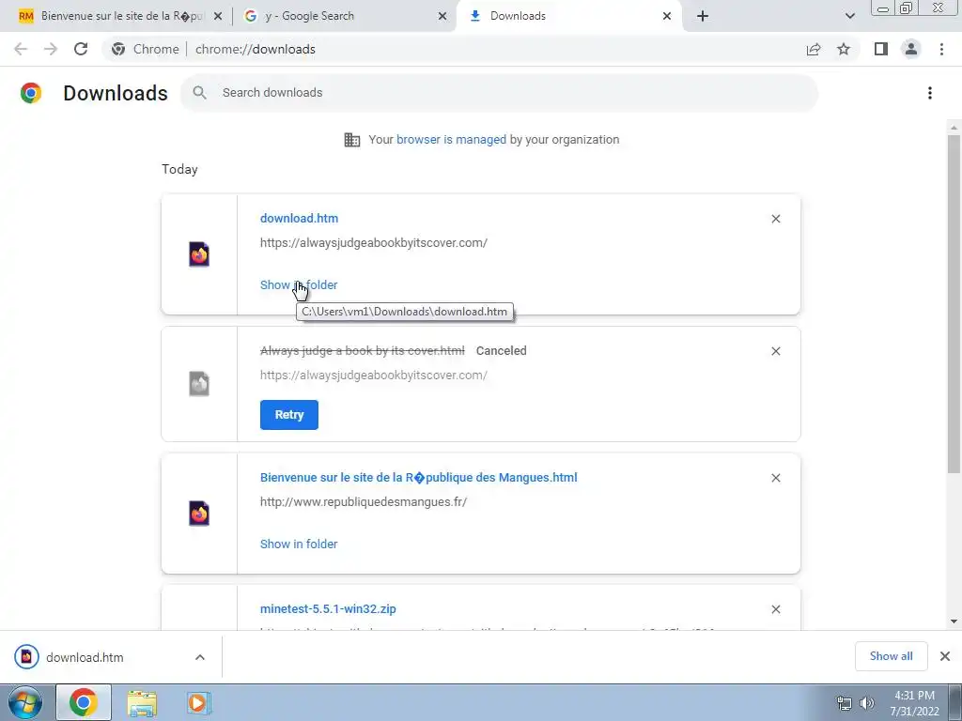Reload the downloads page
This screenshot has width=962, height=721.
pyautogui.click(x=81, y=49)
